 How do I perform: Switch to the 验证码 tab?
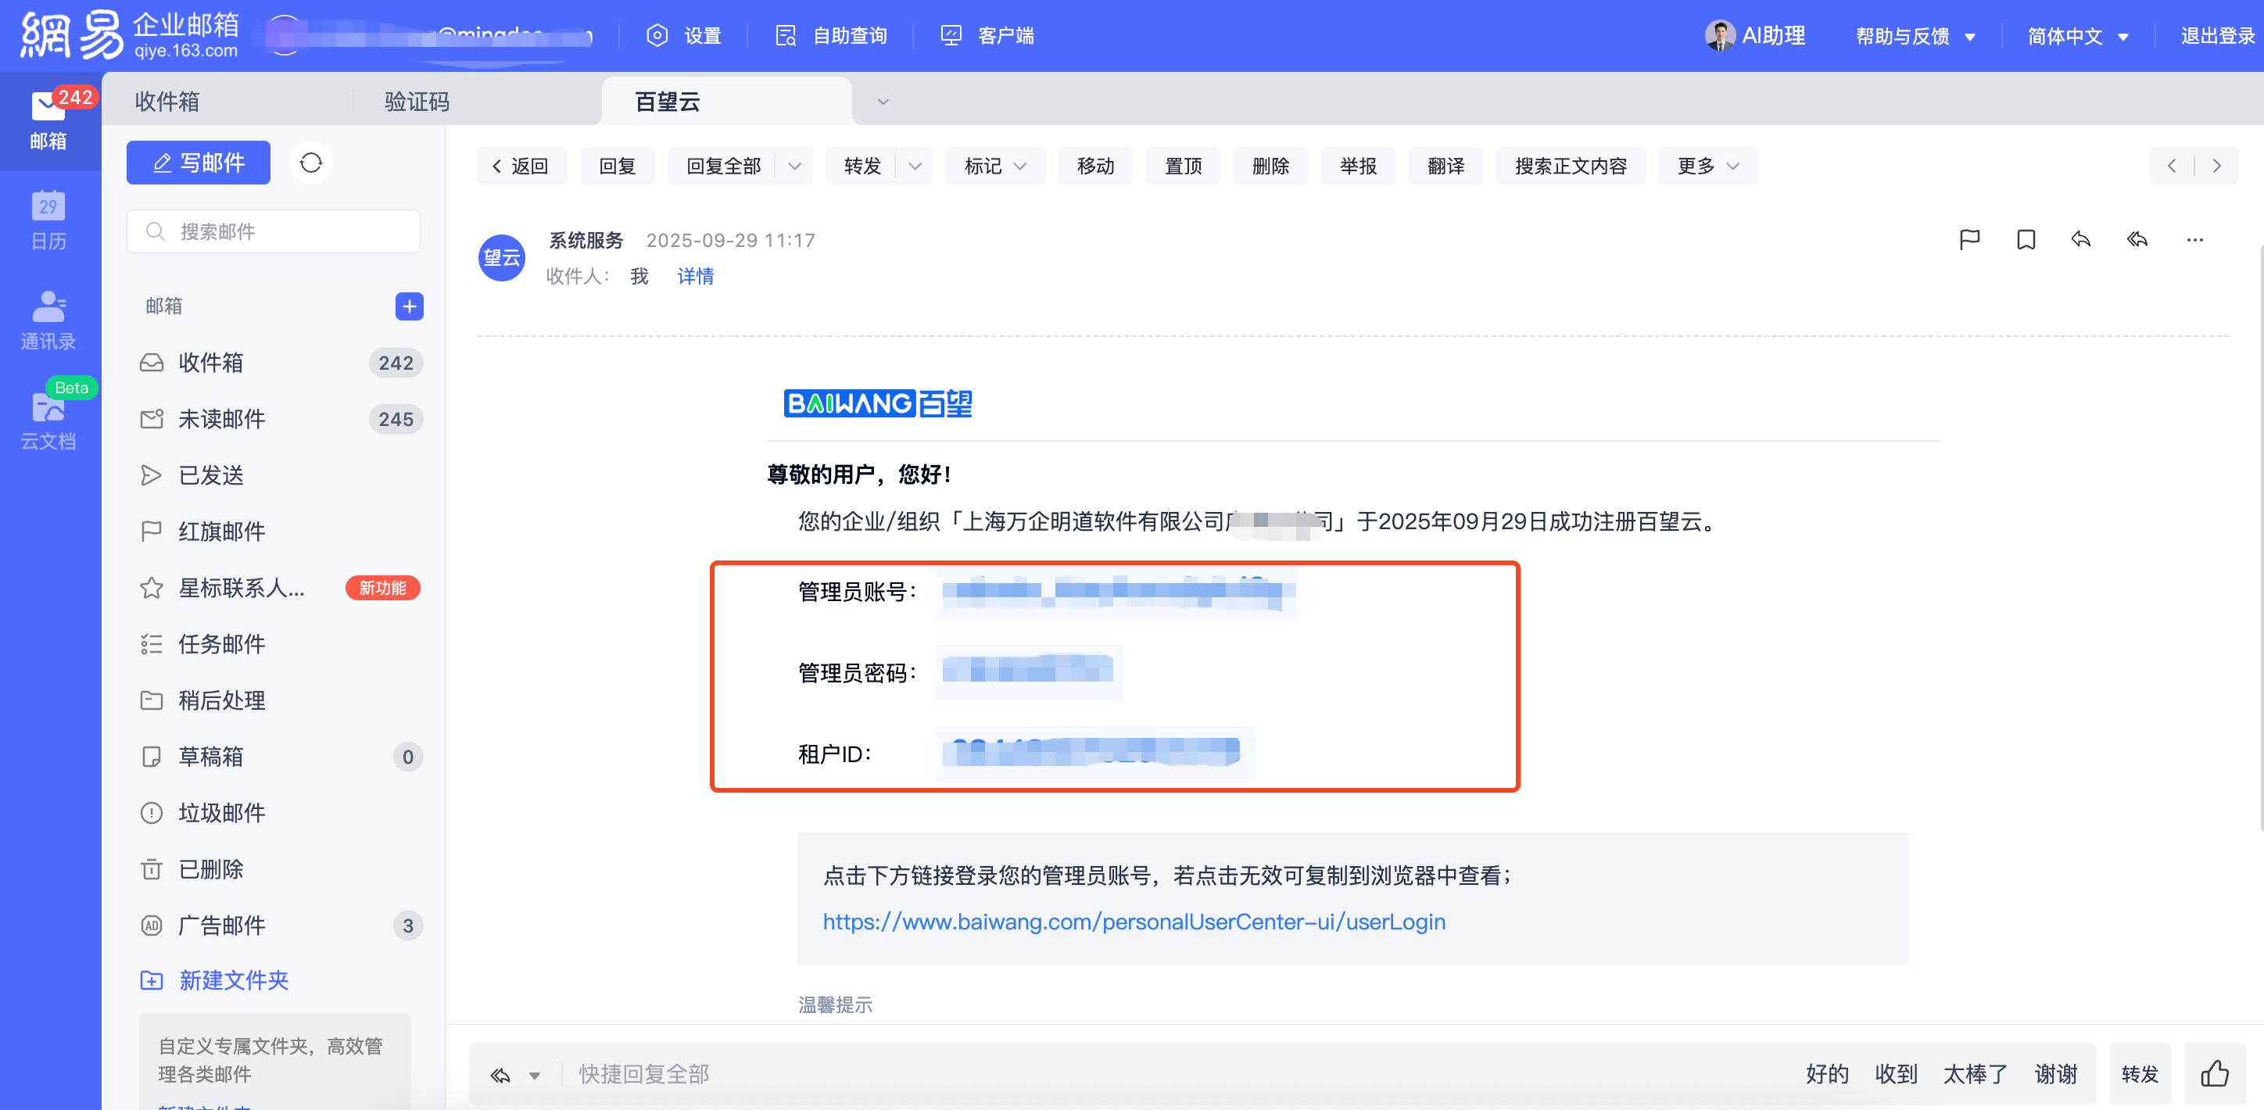click(417, 102)
